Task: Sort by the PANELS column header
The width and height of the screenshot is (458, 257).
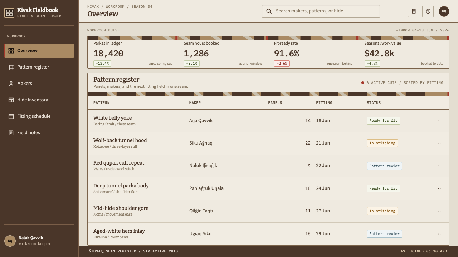Action: pyautogui.click(x=275, y=103)
